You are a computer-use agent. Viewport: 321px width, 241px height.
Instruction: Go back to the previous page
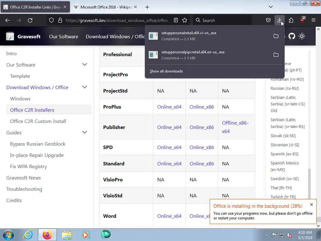8,20
